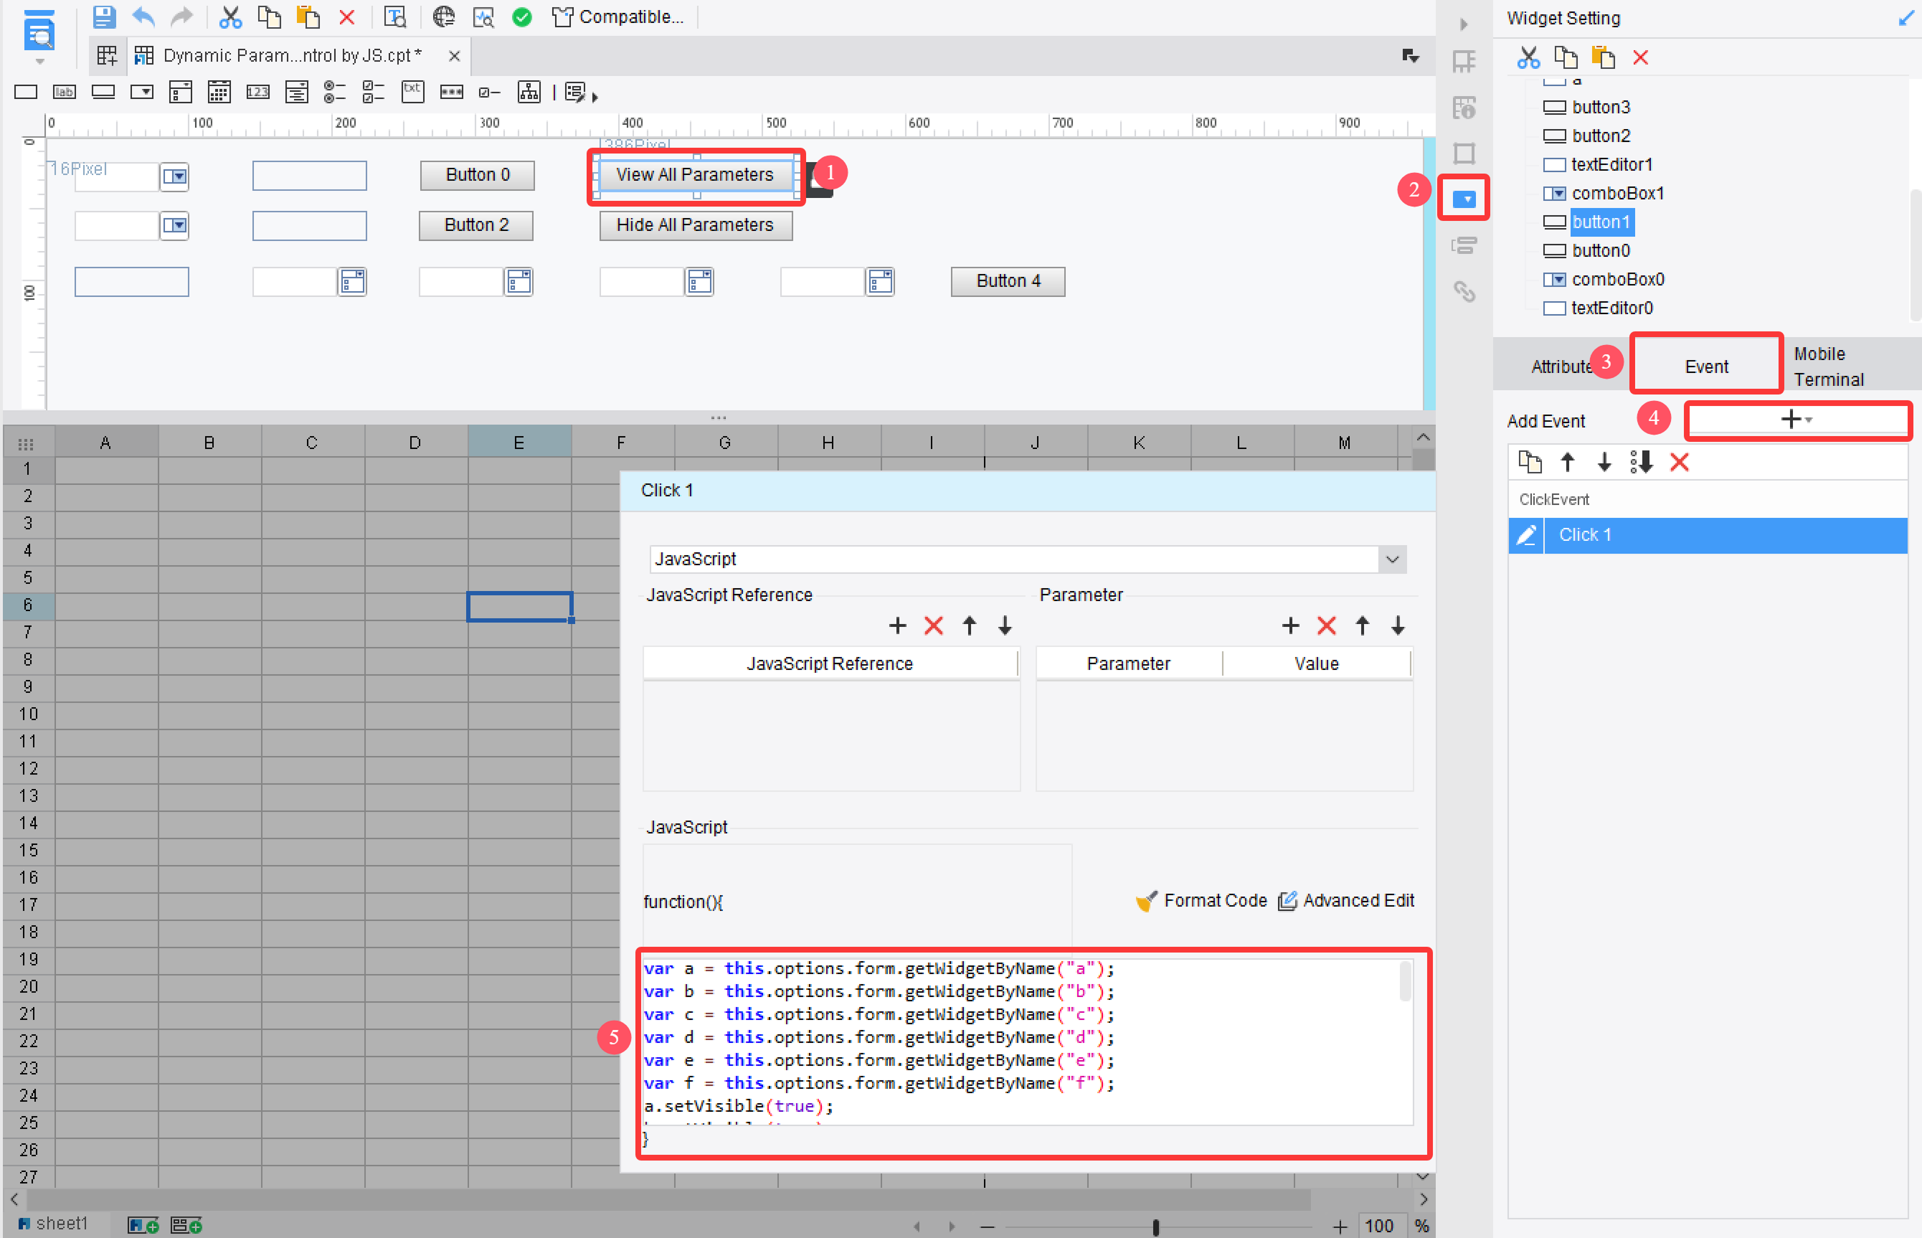
Task: Remove a Parameter with red X
Action: 1326,625
